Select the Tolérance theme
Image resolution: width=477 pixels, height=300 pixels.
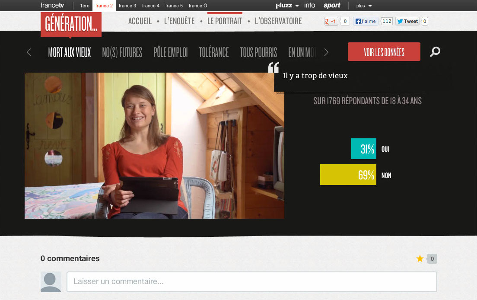point(214,52)
